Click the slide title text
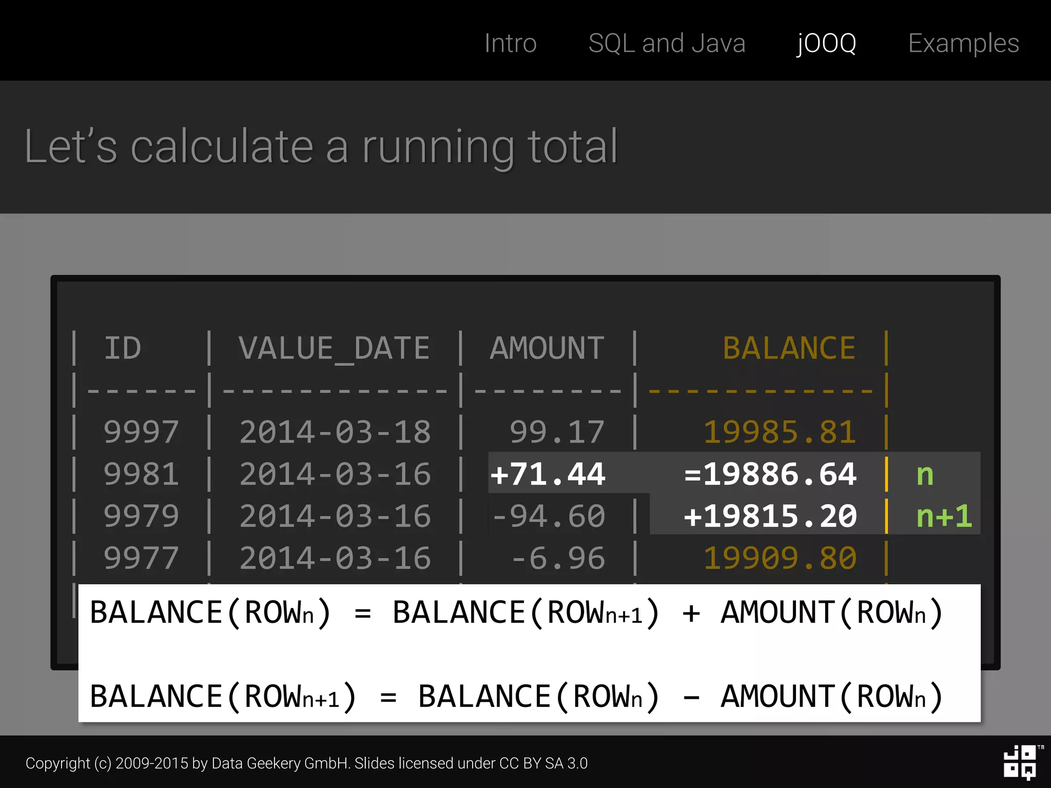 321,147
